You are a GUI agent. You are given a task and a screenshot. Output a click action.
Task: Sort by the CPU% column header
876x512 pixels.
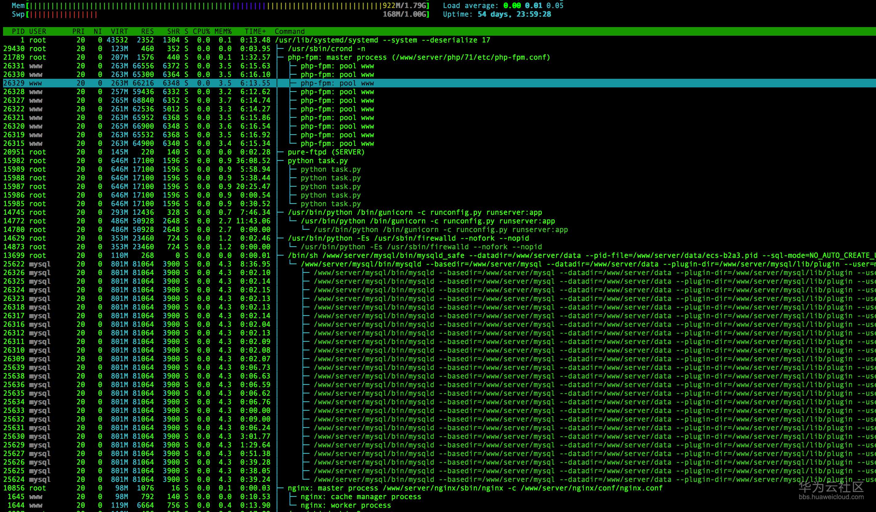click(201, 31)
